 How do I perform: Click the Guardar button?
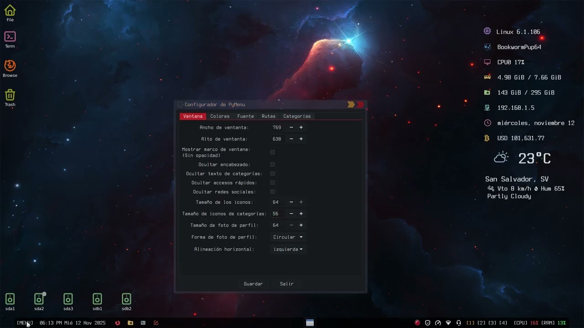coord(253,284)
